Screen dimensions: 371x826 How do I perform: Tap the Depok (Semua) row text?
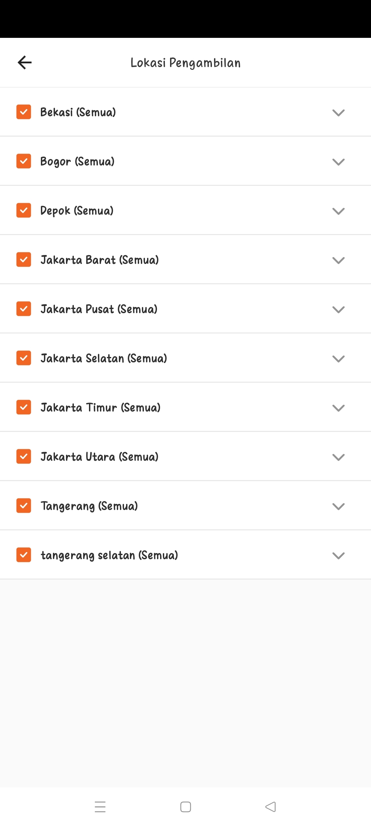click(x=77, y=211)
